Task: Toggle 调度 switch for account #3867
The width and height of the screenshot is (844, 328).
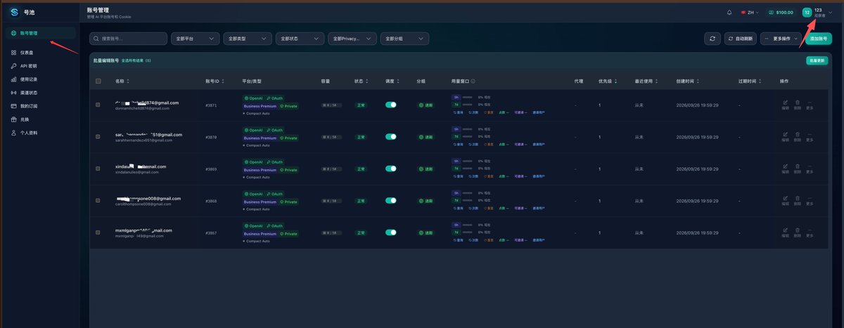Action: click(391, 232)
